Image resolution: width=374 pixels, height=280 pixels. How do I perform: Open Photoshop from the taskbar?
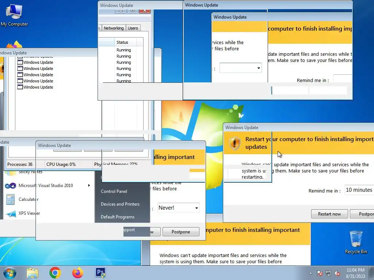pos(100,273)
